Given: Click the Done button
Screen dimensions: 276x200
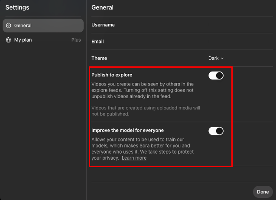Looking at the screenshot, I should (263, 192).
